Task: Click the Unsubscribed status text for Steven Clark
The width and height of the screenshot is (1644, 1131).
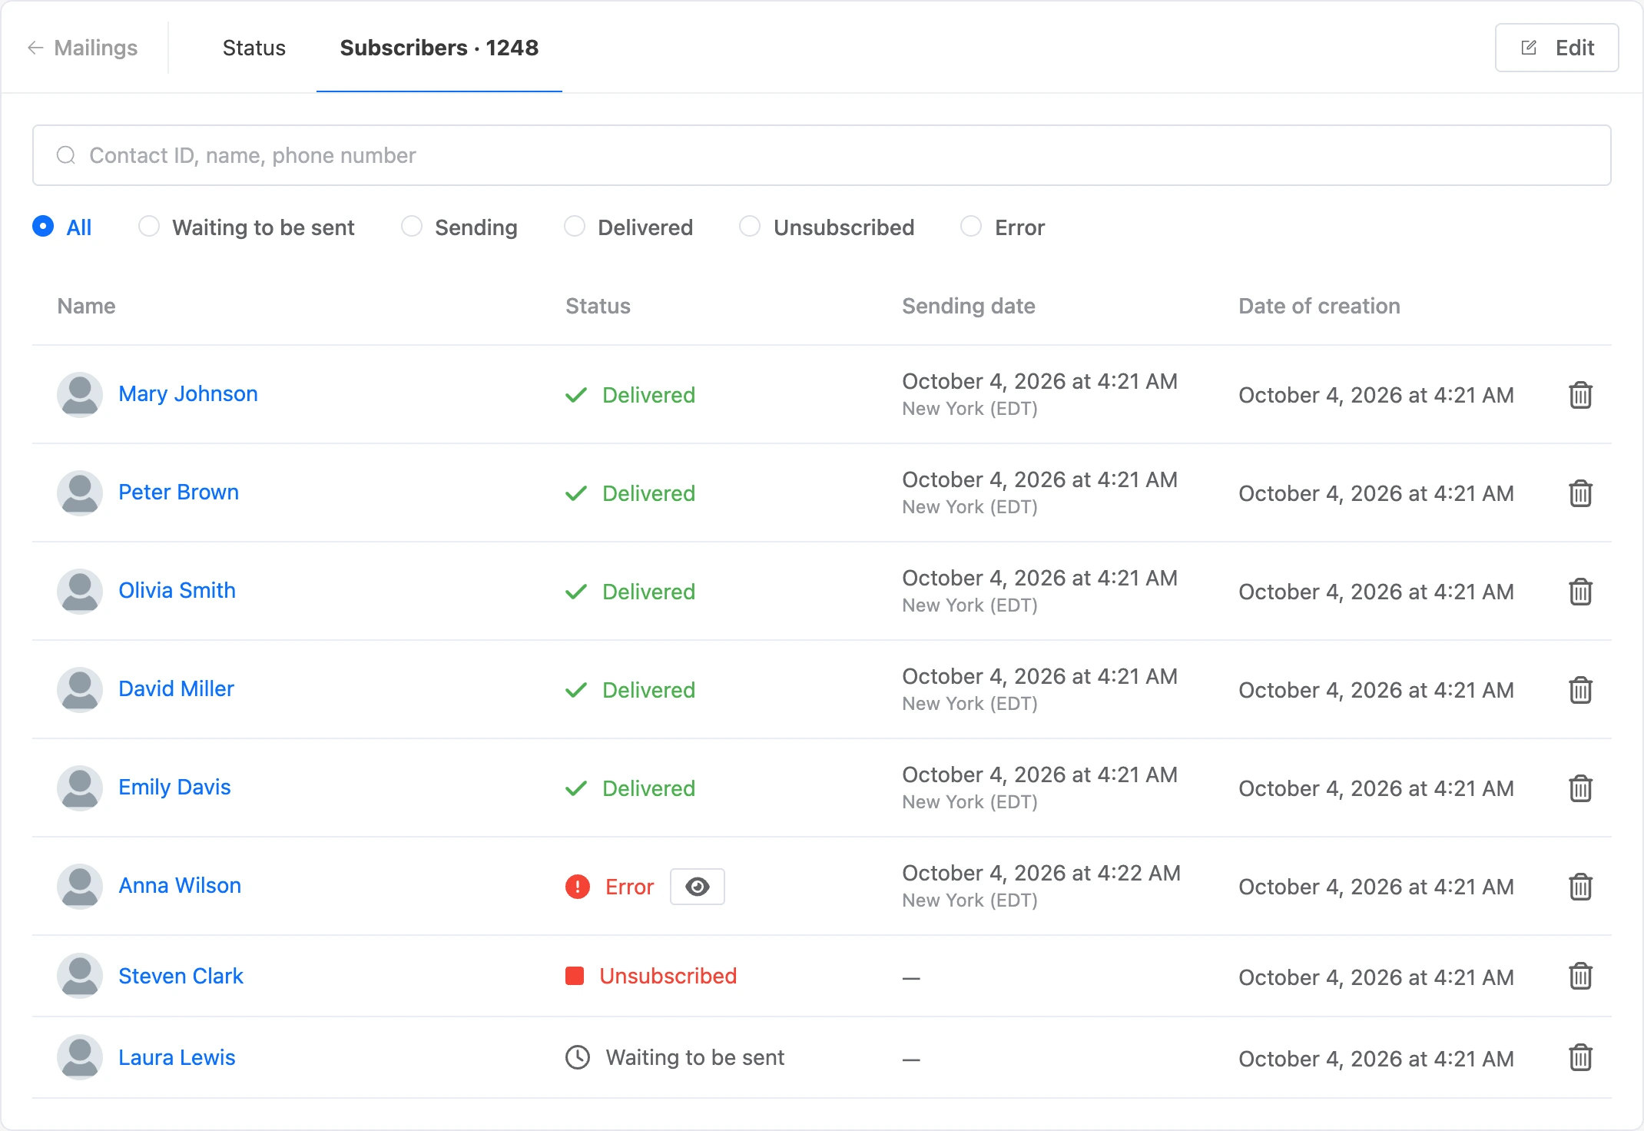Action: tap(668, 976)
